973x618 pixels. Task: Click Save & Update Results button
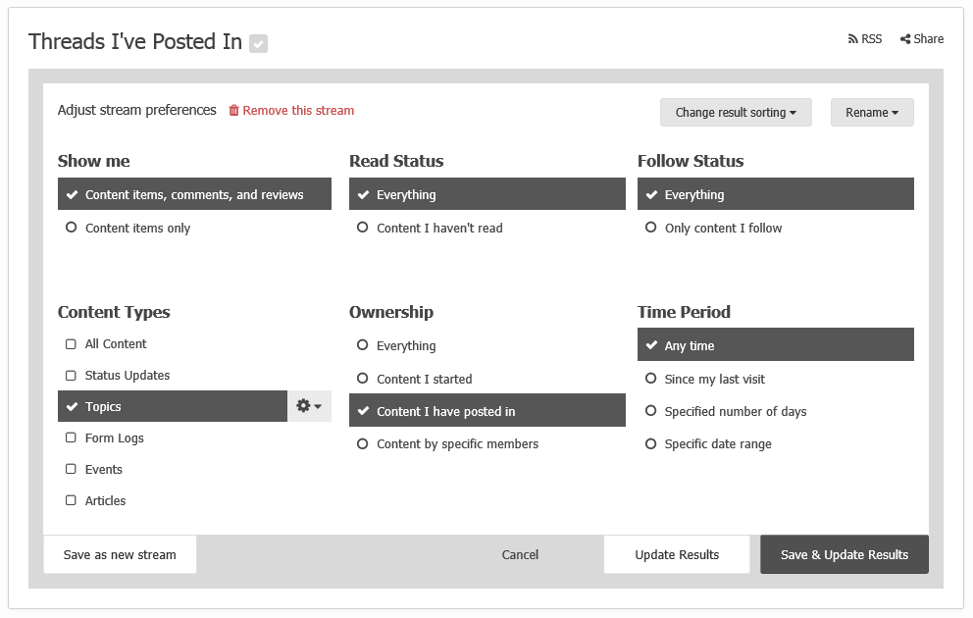(845, 554)
